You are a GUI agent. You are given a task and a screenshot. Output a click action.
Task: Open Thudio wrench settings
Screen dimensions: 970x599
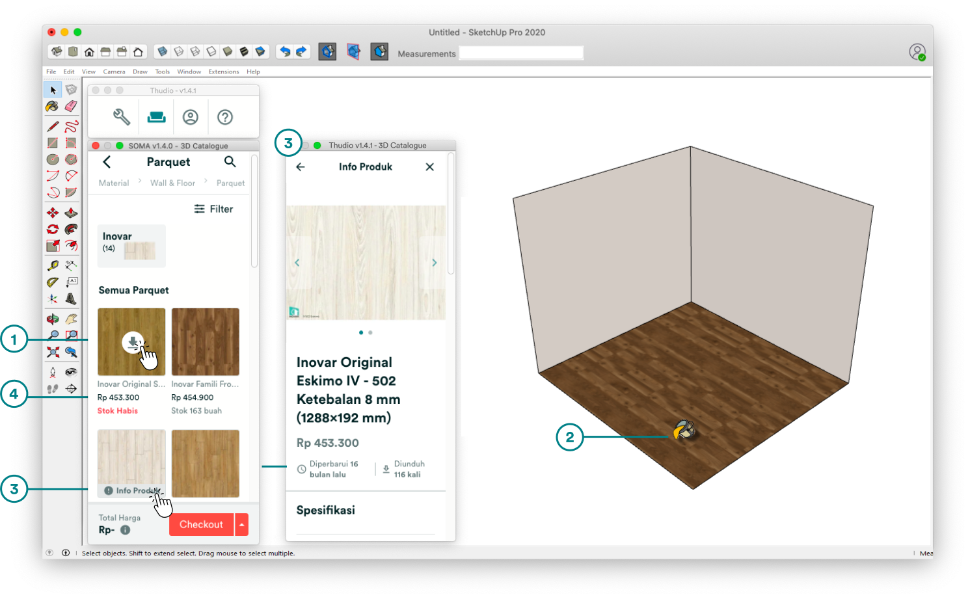tap(122, 117)
